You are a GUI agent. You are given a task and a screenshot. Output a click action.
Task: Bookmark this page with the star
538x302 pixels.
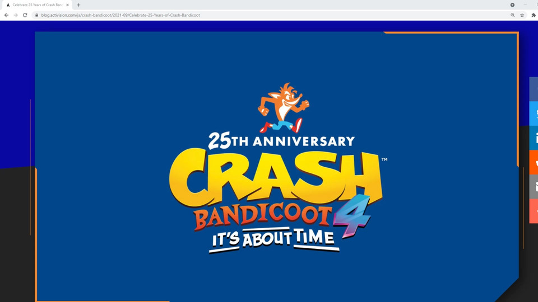point(522,15)
